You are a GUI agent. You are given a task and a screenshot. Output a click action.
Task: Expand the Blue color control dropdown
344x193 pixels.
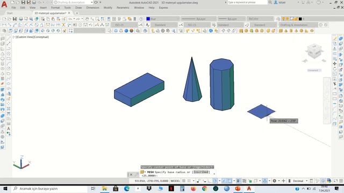pyautogui.click(x=178, y=19)
